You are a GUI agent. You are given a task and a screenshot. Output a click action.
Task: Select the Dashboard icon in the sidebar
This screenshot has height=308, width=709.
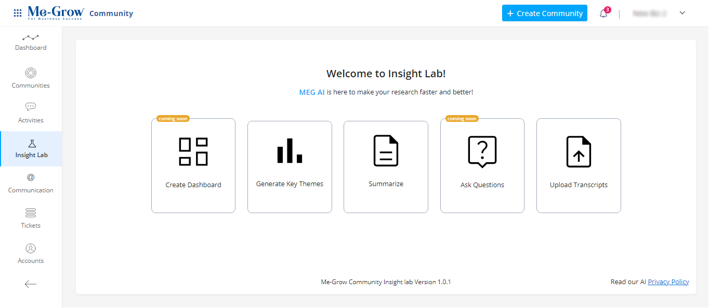[30, 37]
